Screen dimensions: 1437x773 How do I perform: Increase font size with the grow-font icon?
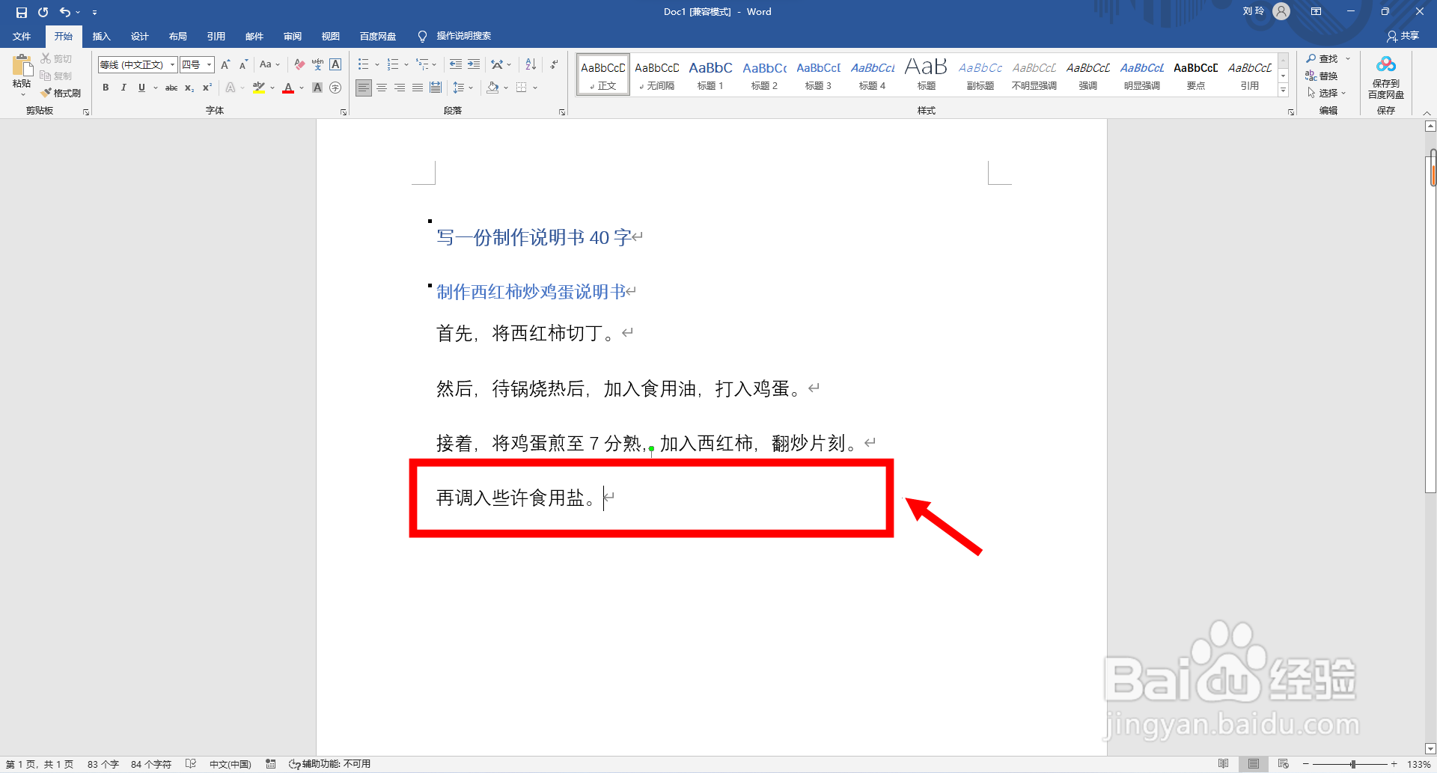225,64
